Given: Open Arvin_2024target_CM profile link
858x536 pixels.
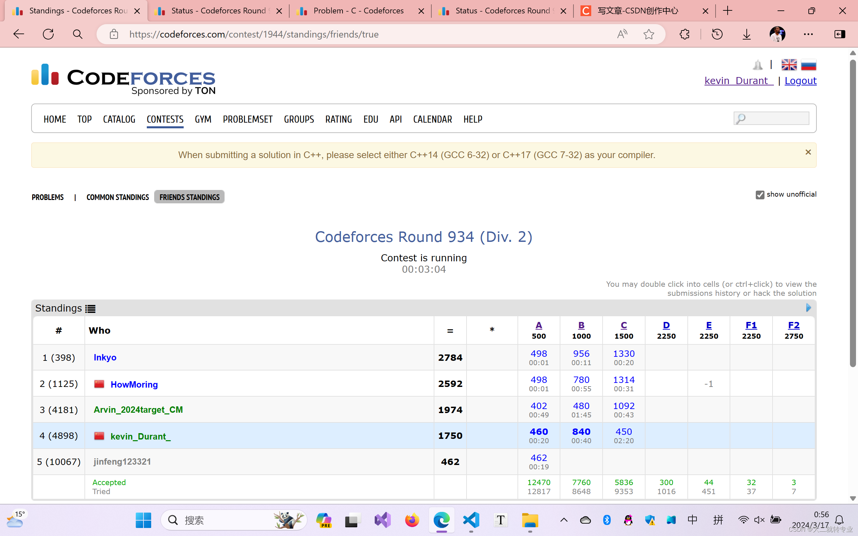Looking at the screenshot, I should pos(138,409).
